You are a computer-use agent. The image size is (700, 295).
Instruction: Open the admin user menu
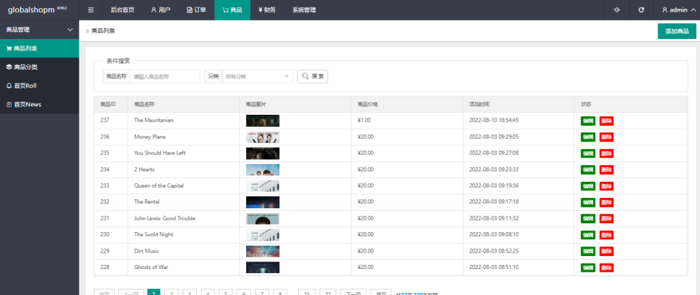point(677,10)
